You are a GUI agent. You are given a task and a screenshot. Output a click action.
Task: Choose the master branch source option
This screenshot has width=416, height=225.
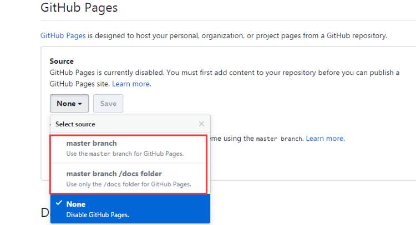click(92, 144)
